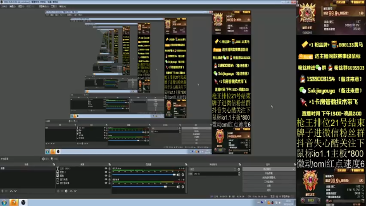Open the Windows Start button
Screen dimensions: 366x206
[x=4, y=203]
